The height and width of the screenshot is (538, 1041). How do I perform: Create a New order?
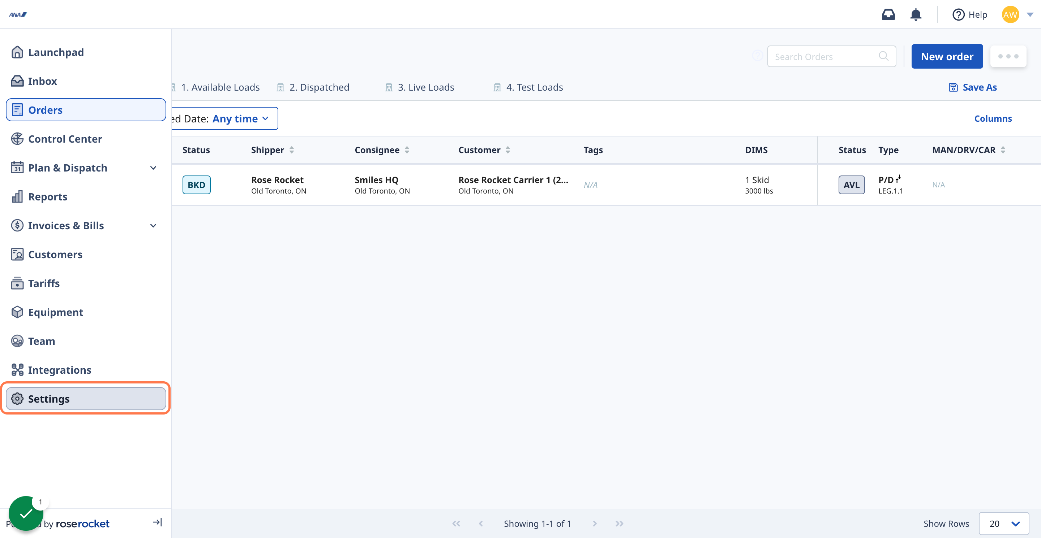pyautogui.click(x=947, y=56)
